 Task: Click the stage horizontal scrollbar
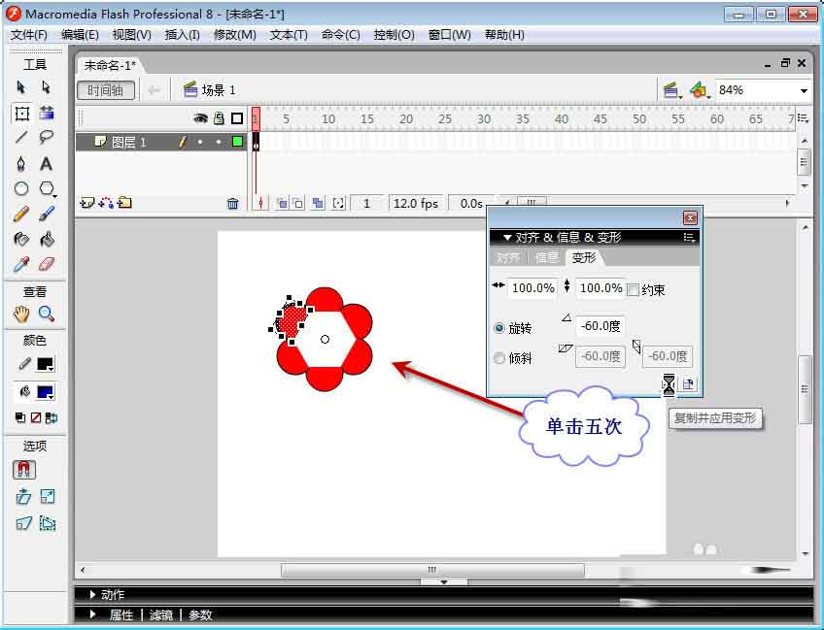(x=432, y=570)
